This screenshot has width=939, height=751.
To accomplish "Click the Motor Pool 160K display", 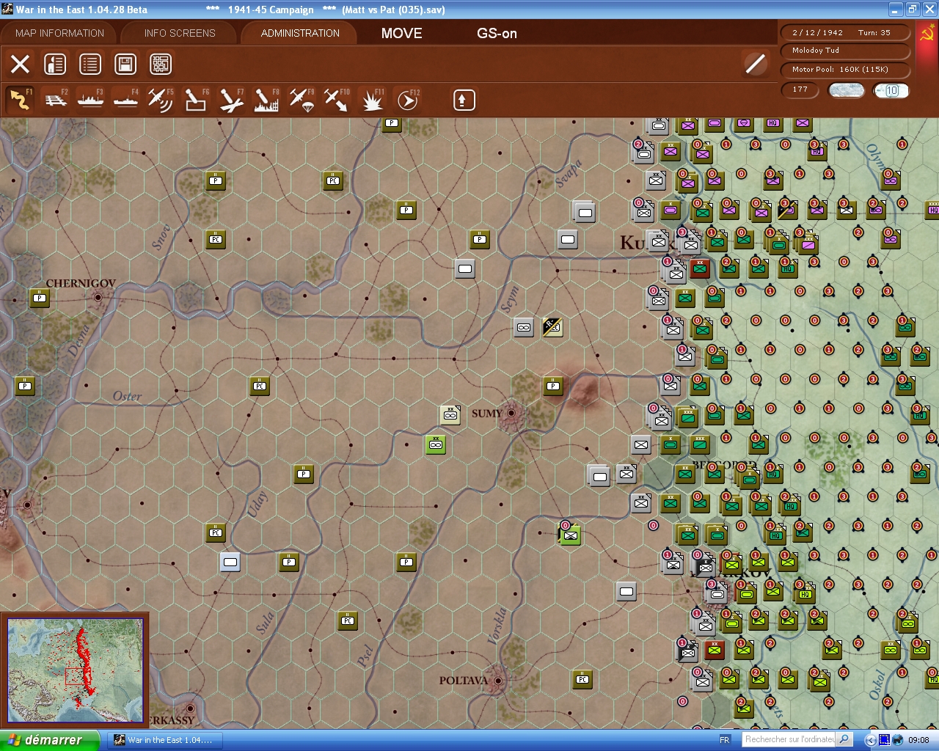I will (847, 70).
